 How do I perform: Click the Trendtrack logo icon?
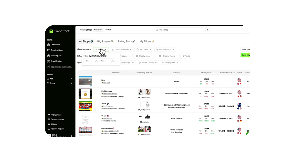(51, 31)
